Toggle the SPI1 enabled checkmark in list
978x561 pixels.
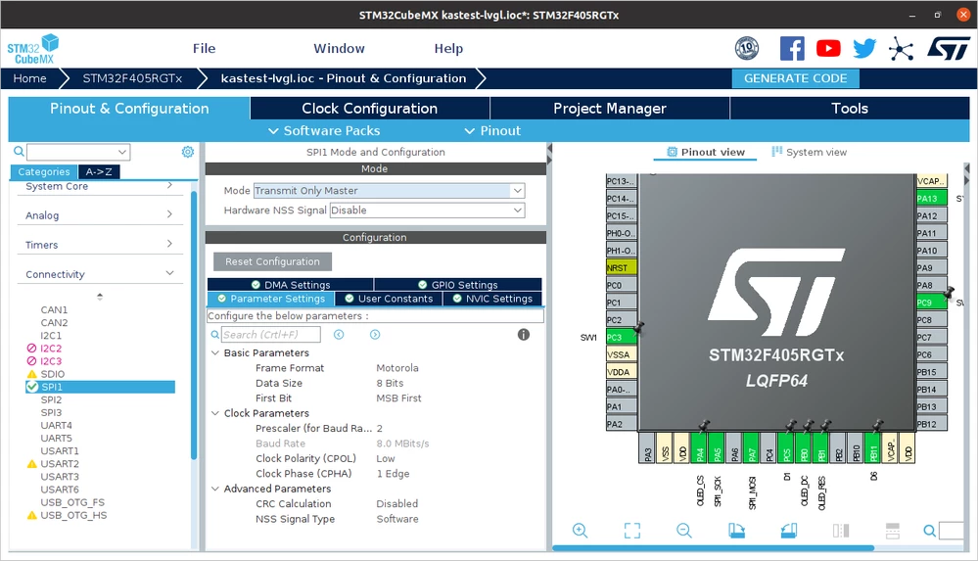tap(32, 387)
